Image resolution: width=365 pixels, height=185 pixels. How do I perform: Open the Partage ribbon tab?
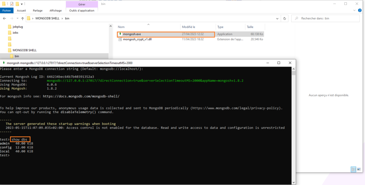coord(38,10)
